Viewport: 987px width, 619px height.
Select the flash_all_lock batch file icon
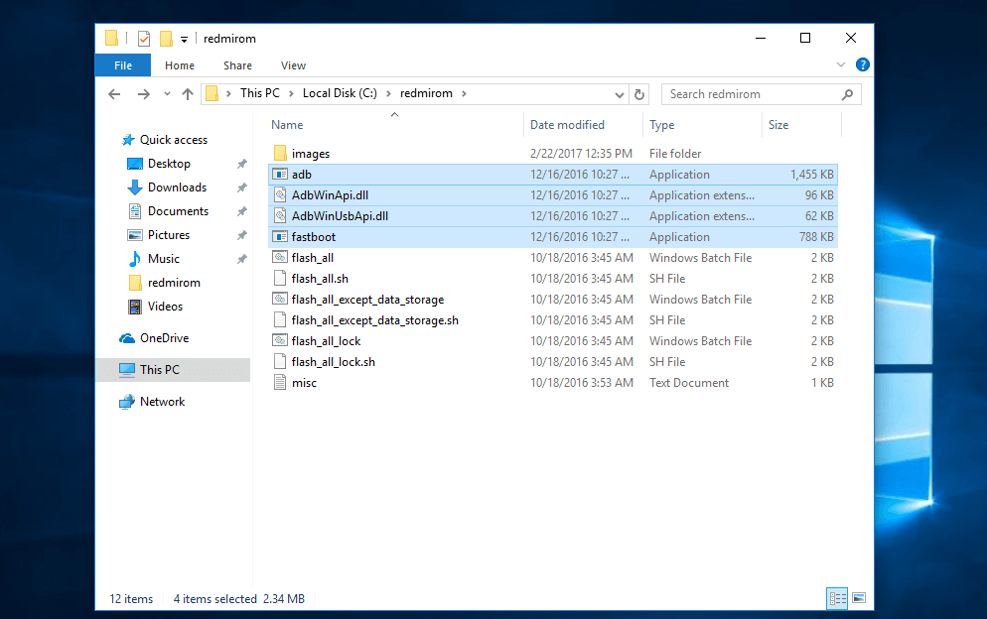click(280, 340)
